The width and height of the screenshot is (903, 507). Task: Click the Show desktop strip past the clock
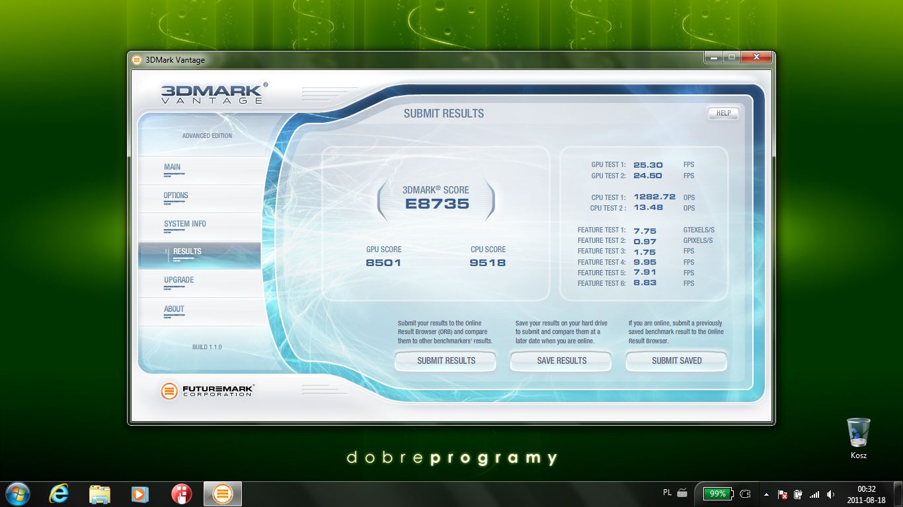898,494
